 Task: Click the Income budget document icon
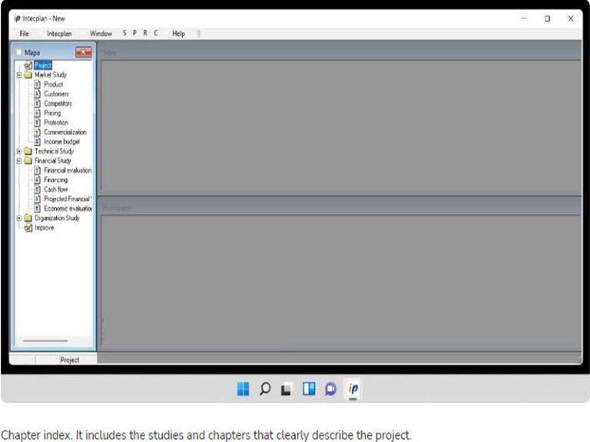coord(37,142)
